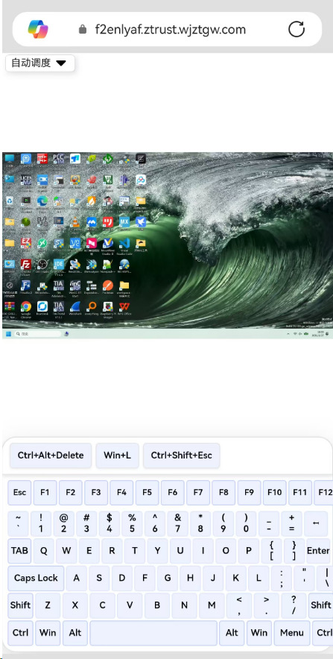Select the MX desktop icon
The width and height of the screenshot is (333, 659).
coord(124,223)
